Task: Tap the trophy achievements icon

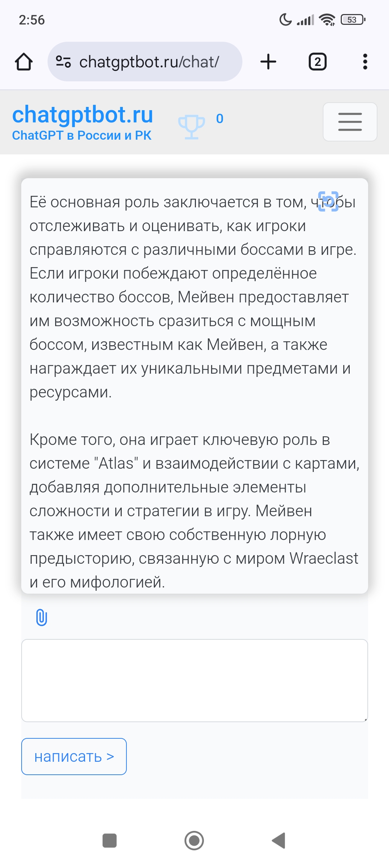Action: [192, 127]
